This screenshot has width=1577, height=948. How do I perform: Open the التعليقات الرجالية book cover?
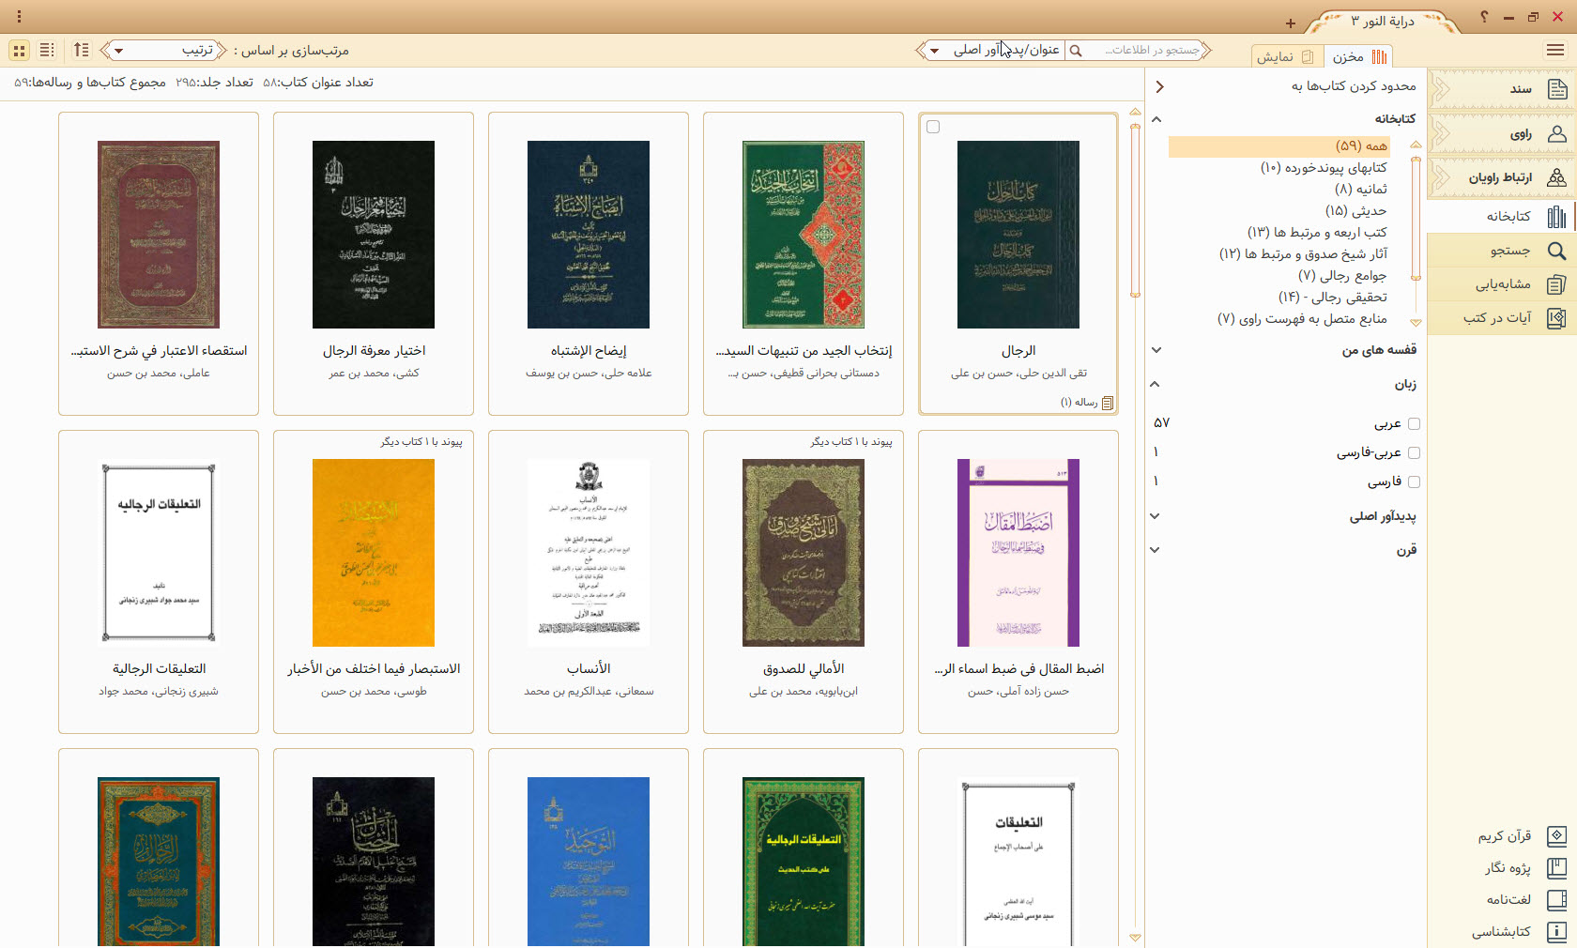(159, 553)
